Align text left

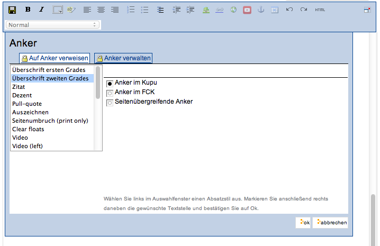pyautogui.click(x=87, y=10)
